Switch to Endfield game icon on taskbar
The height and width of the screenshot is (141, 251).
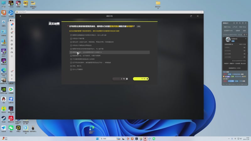point(141,138)
